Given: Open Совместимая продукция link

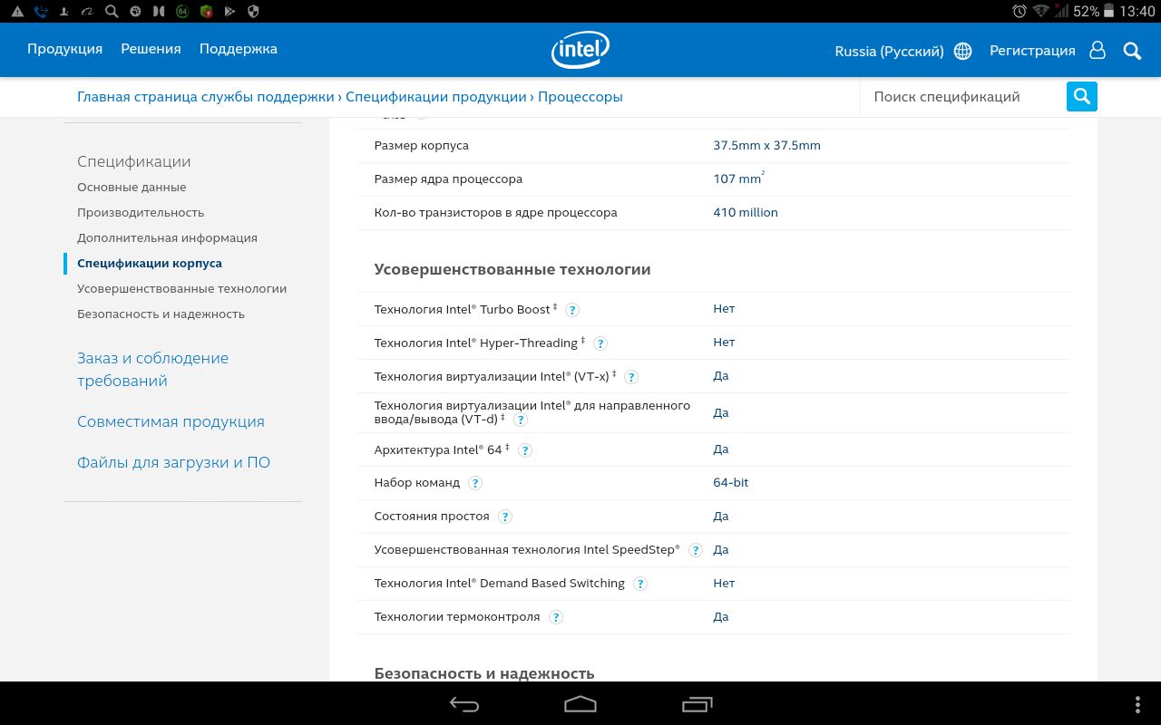Looking at the screenshot, I should tap(171, 421).
